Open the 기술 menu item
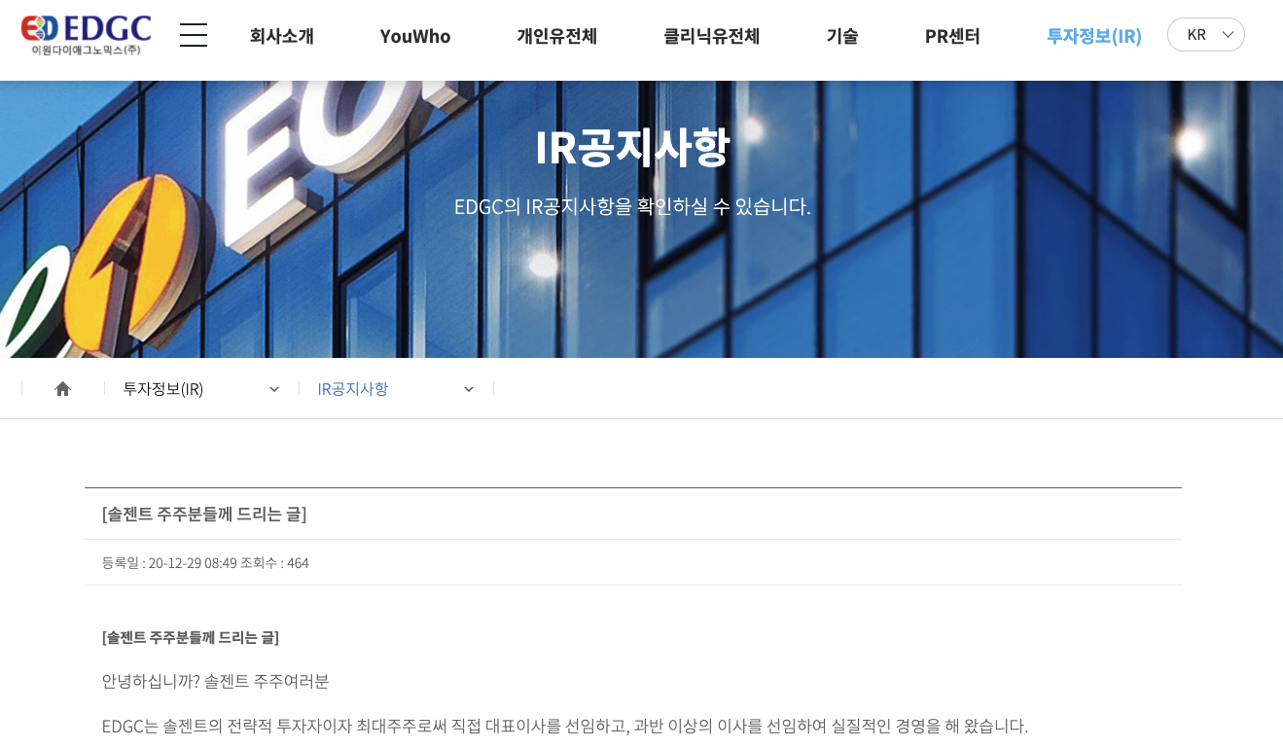The width and height of the screenshot is (1283, 748). click(842, 36)
